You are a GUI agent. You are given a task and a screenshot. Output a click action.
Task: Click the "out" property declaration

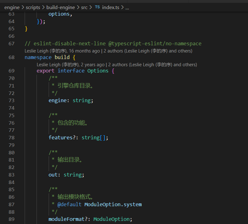coord(53,175)
